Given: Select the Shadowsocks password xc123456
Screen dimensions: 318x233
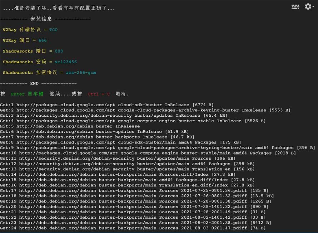Looking at the screenshot, I should click(x=66, y=62).
